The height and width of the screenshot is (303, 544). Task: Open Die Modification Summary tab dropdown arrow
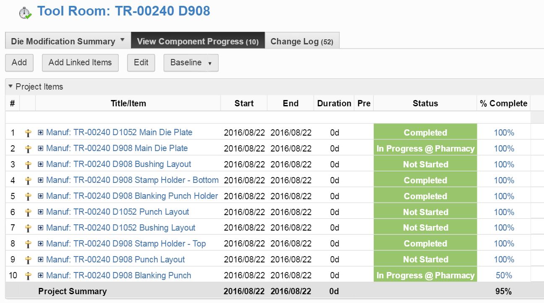122,41
